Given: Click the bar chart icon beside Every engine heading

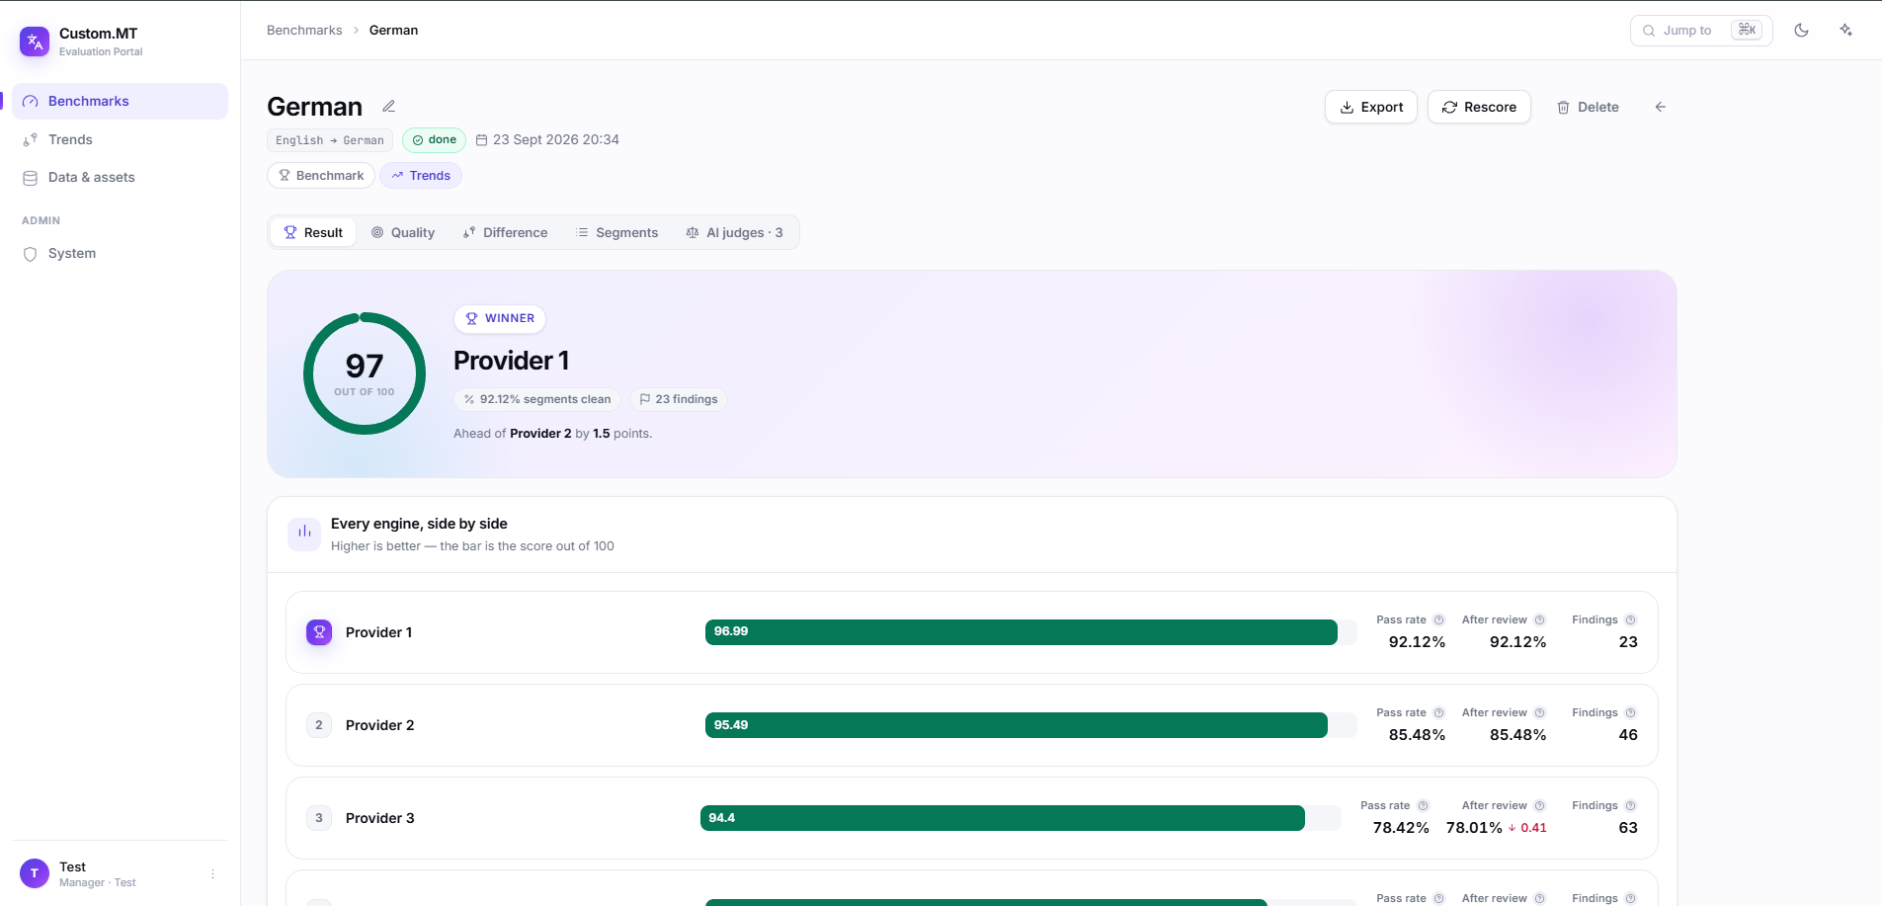Looking at the screenshot, I should (304, 534).
